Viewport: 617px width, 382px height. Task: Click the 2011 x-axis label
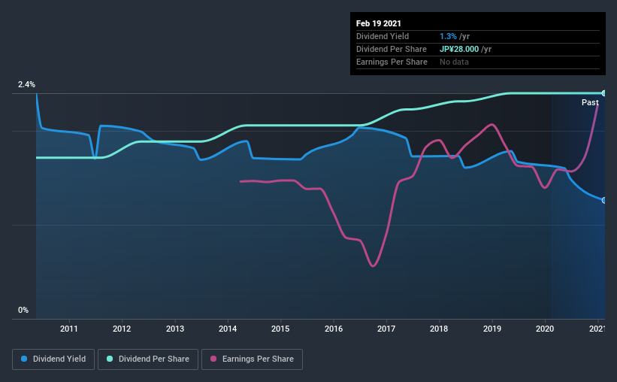point(69,329)
